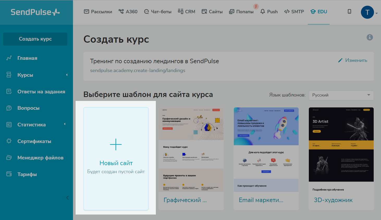The height and width of the screenshot is (220, 381).
Task: Click the A360 automation icon
Action: pyautogui.click(x=121, y=11)
